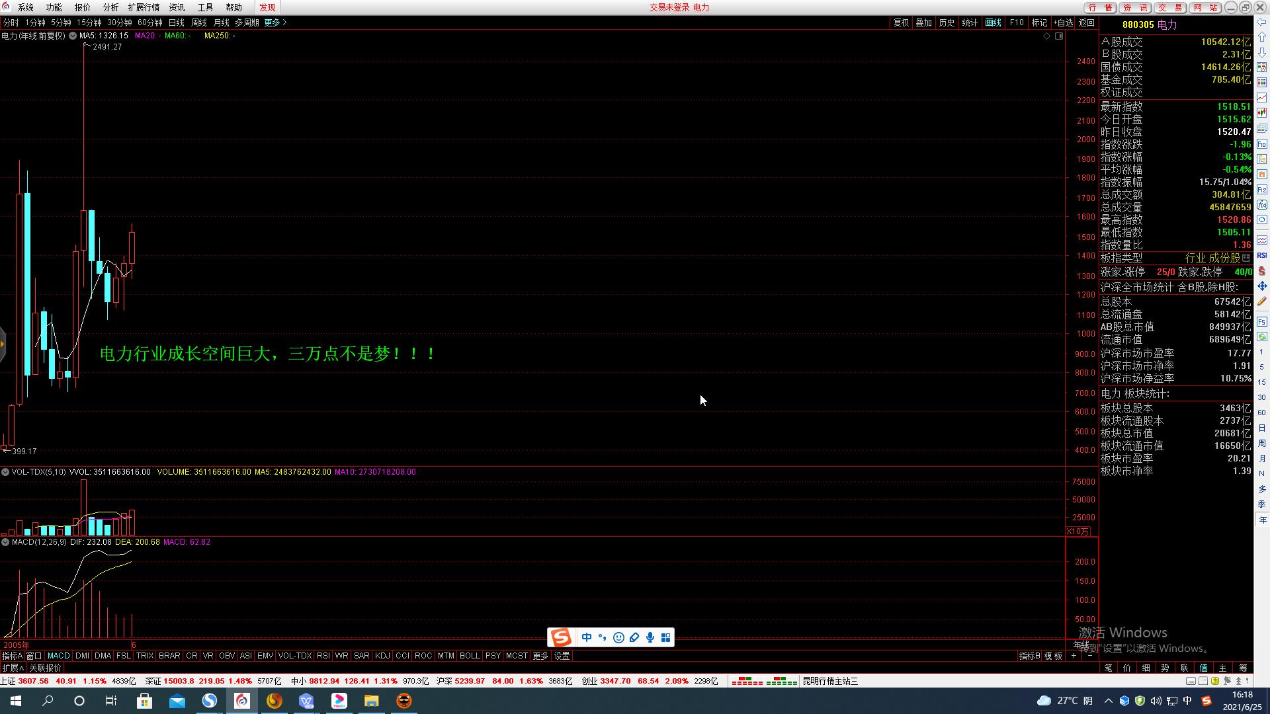
Task: Click the back arrow icon in right sidebar
Action: [x=1261, y=22]
